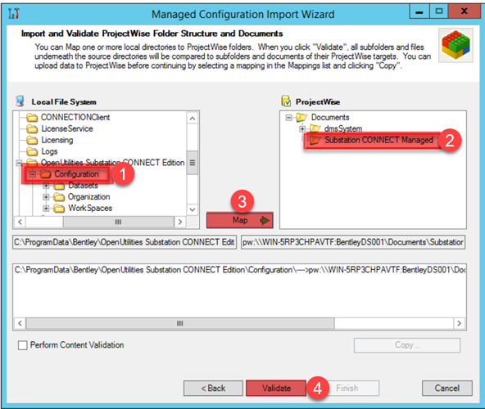Viewport: 485px width, 409px height.
Task: Click the local tree scroll right arrow
Action: coord(180,222)
